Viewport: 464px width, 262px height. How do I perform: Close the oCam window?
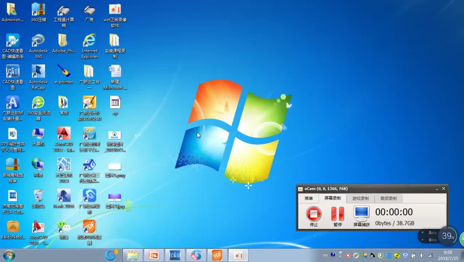click(x=444, y=188)
